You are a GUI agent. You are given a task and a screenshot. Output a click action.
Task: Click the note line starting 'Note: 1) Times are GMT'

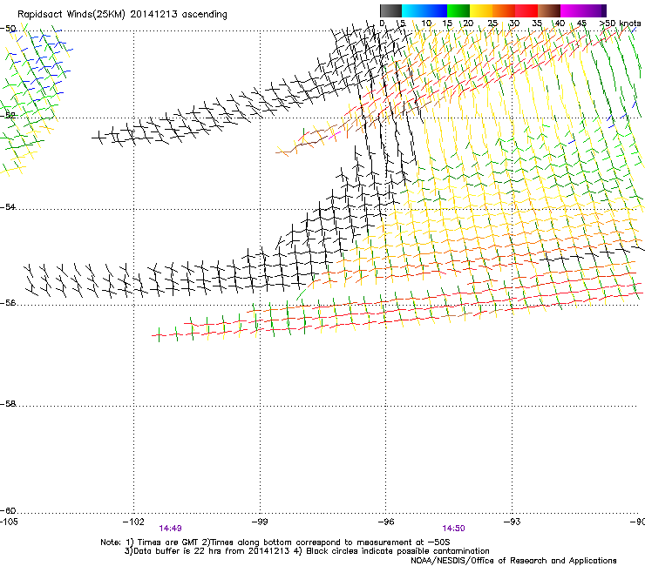point(275,542)
